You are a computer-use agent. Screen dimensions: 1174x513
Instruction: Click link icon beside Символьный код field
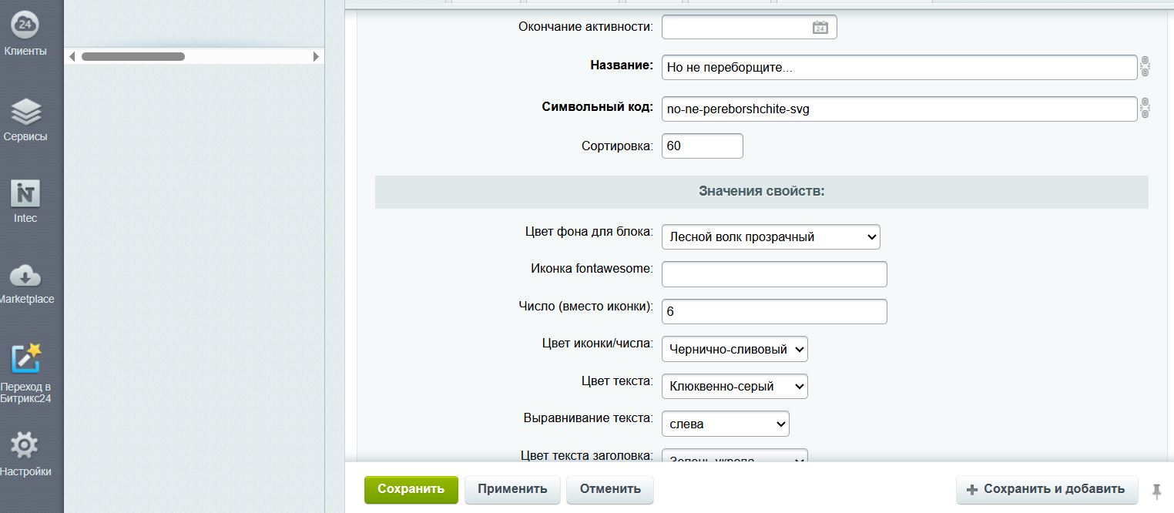tap(1145, 108)
